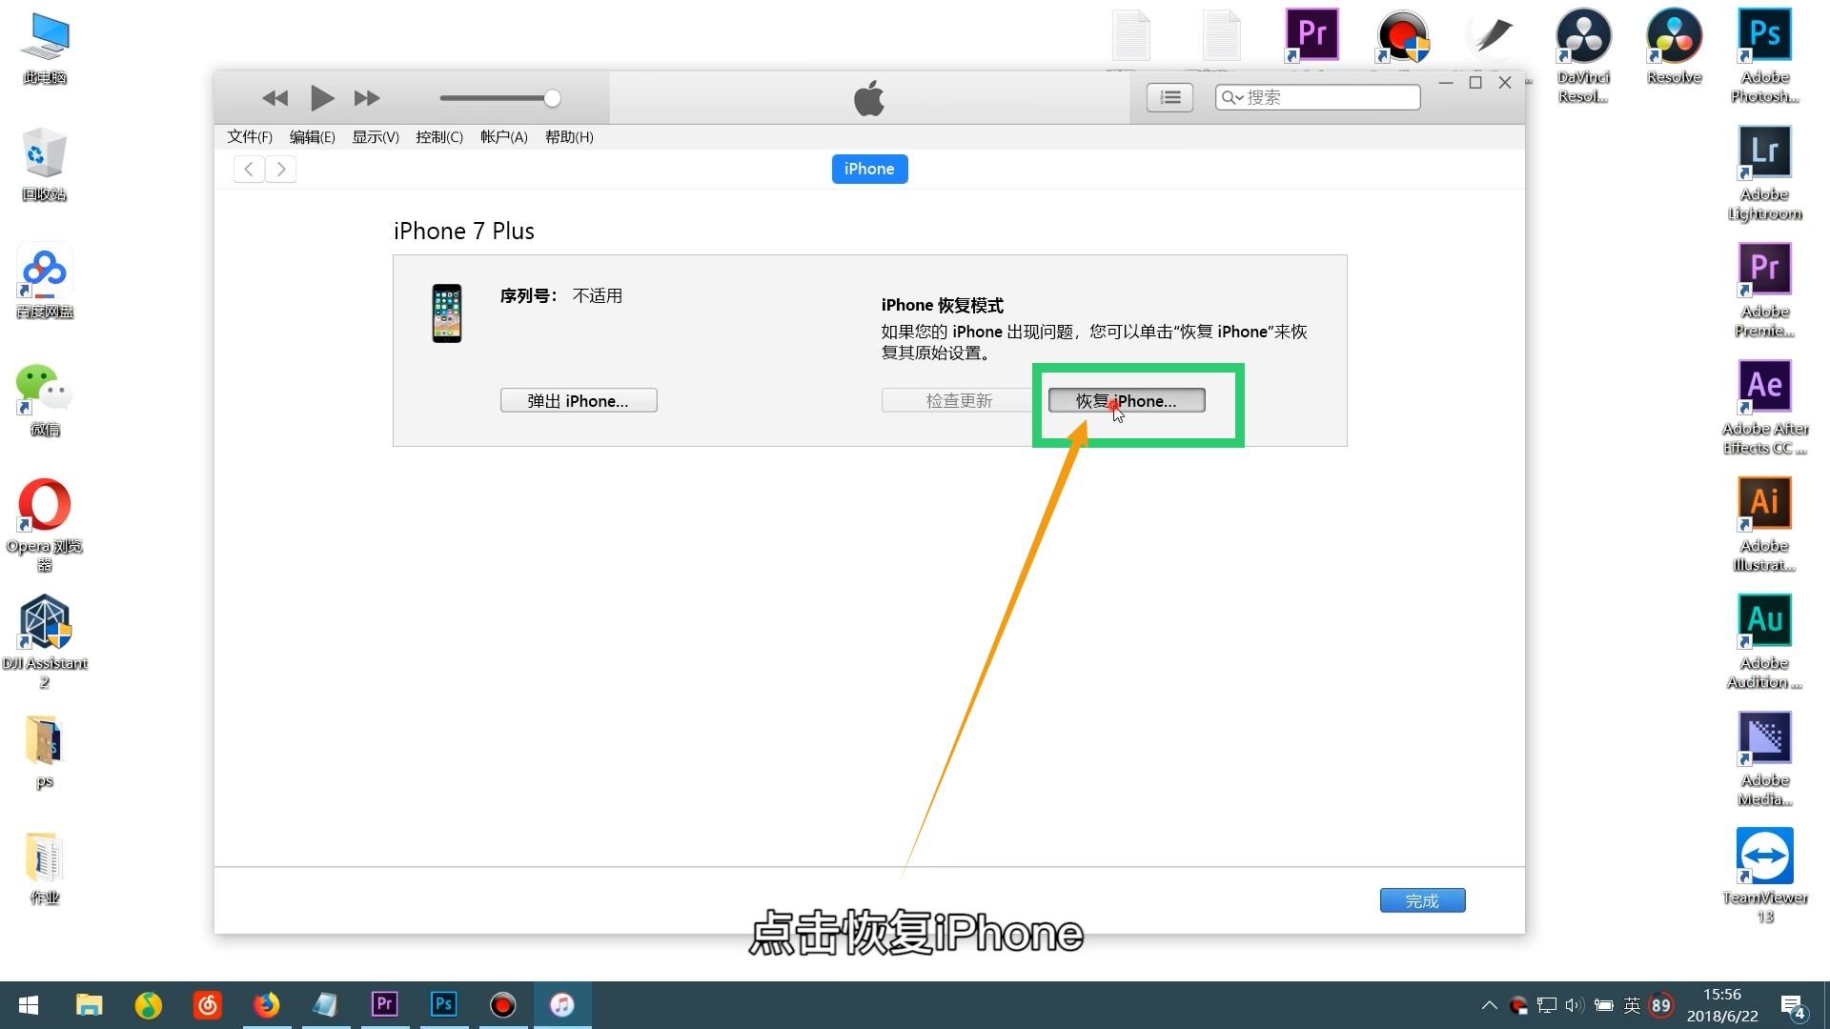
Task: Click the blue Done (完成) button
Action: coord(1422,900)
